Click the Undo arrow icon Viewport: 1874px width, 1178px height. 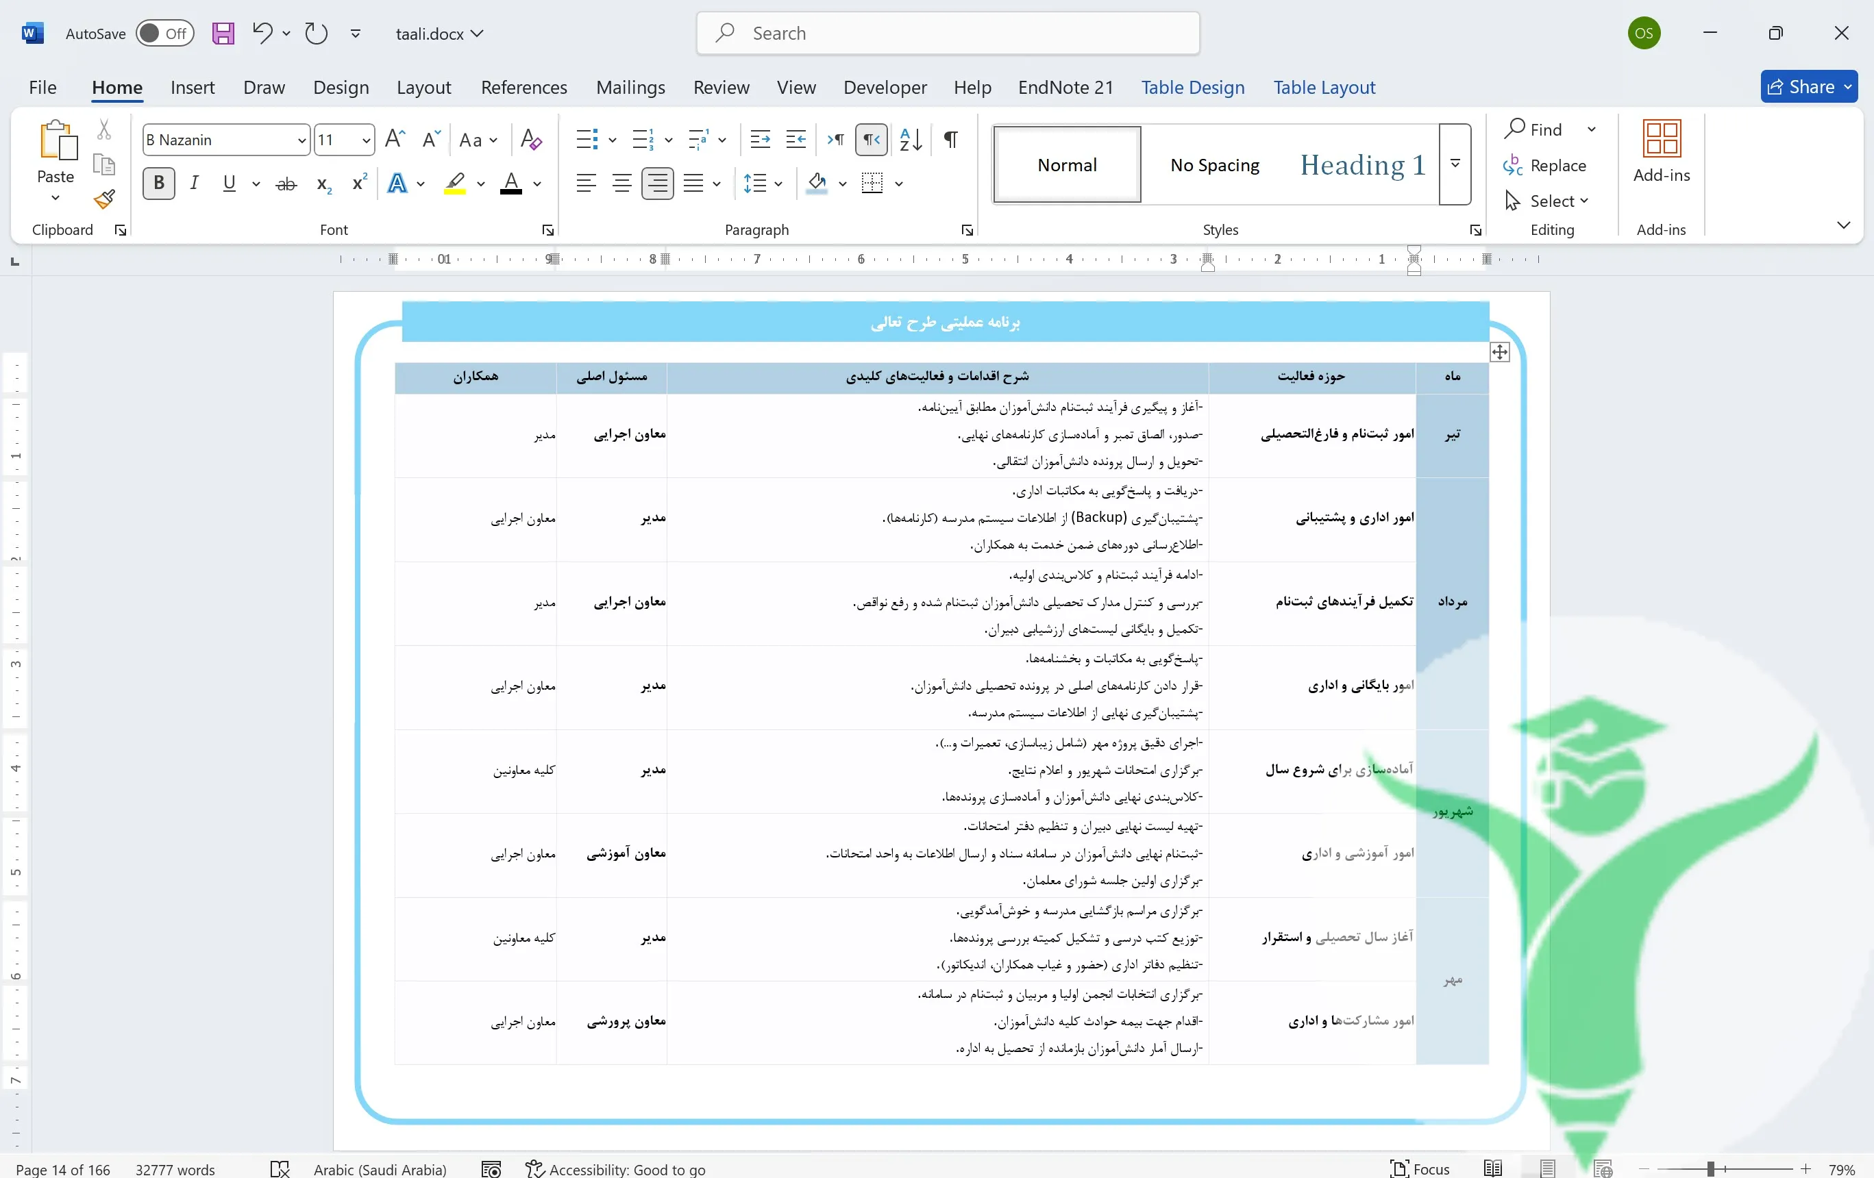(x=262, y=34)
